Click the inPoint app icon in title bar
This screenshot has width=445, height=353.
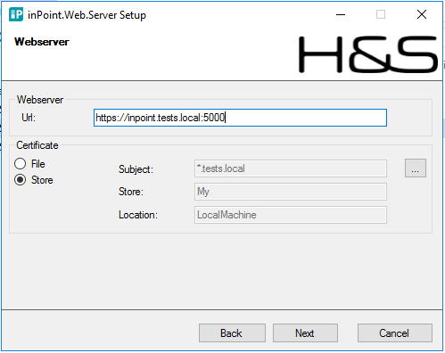pyautogui.click(x=16, y=14)
